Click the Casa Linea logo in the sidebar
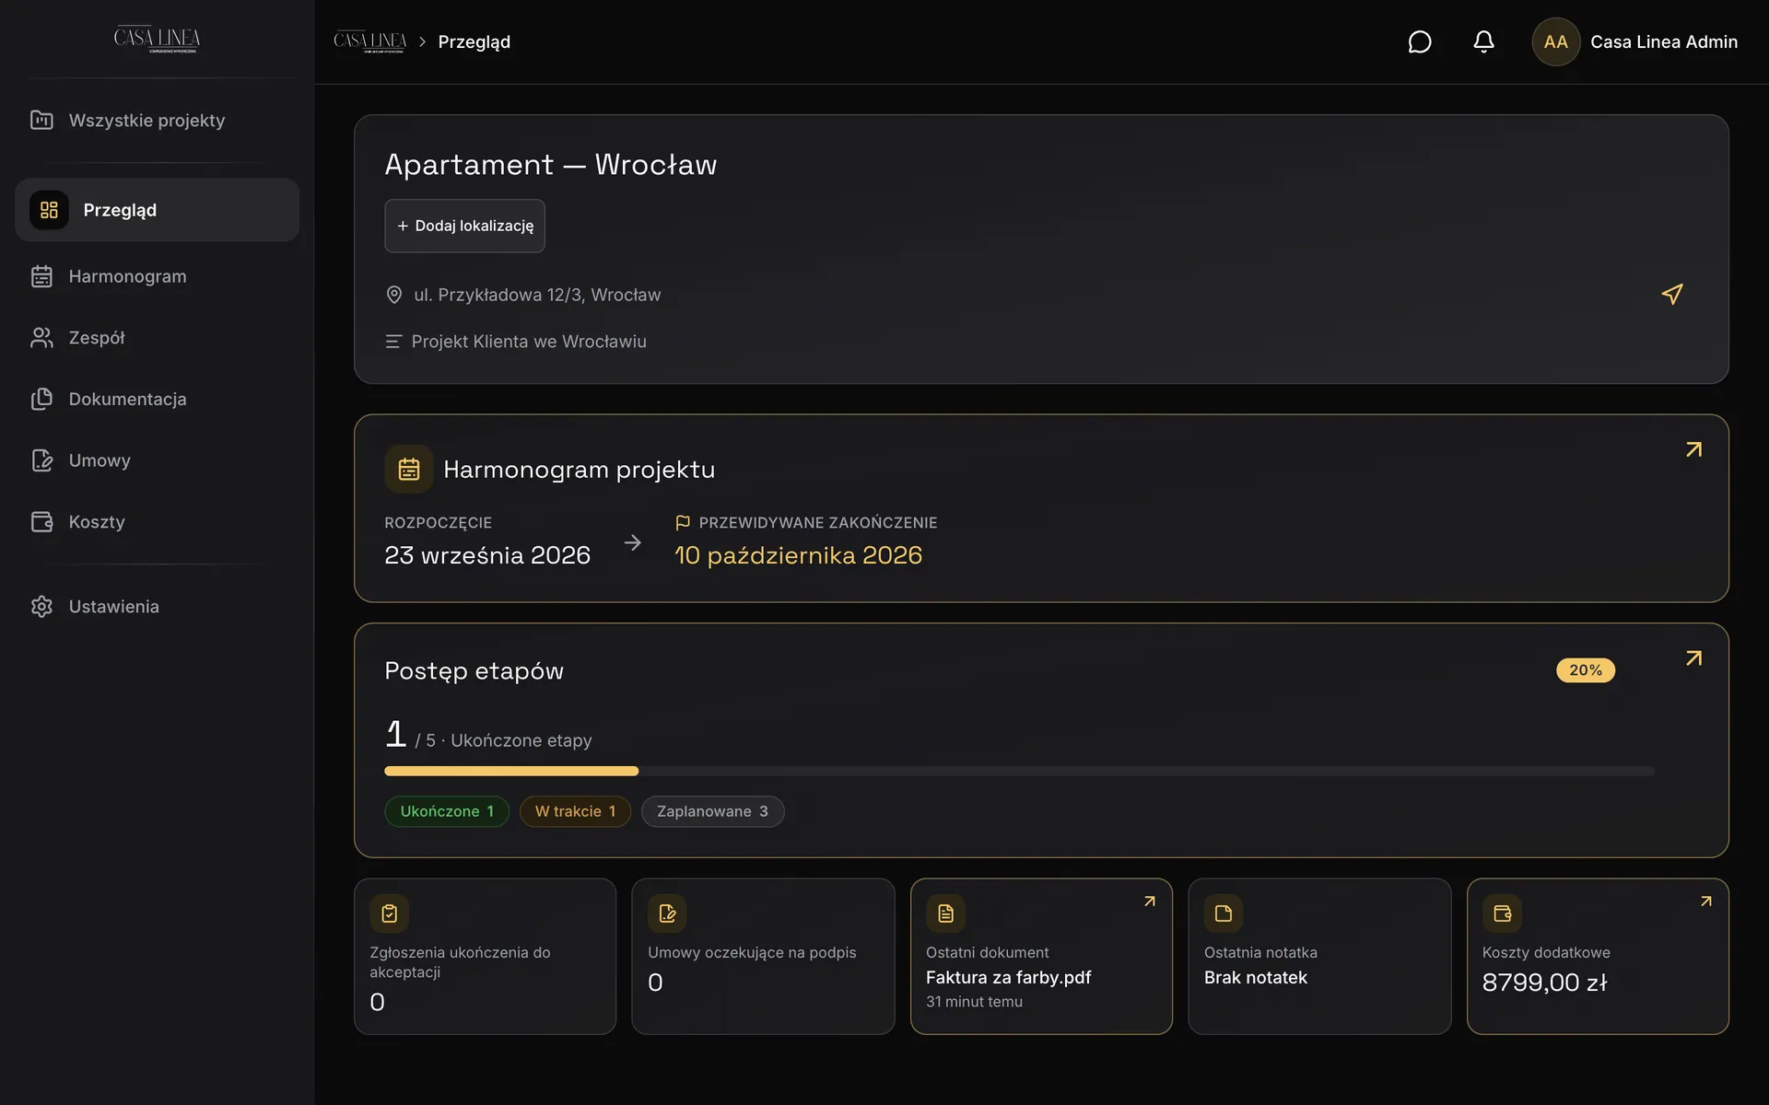This screenshot has width=1769, height=1105. pyautogui.click(x=157, y=40)
